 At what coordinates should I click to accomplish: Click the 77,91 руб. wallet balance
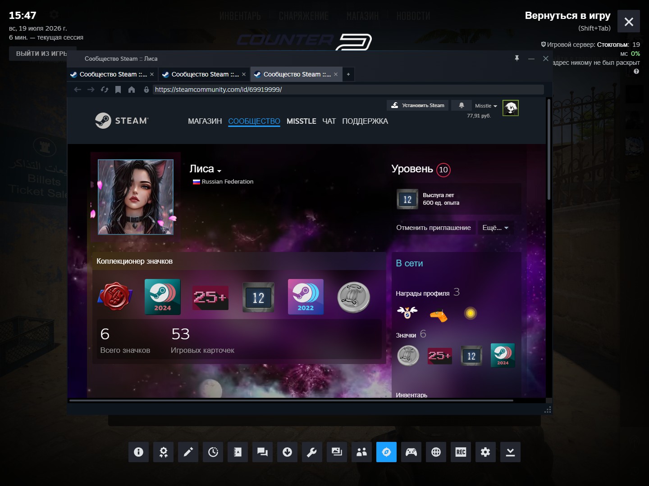pyautogui.click(x=479, y=116)
